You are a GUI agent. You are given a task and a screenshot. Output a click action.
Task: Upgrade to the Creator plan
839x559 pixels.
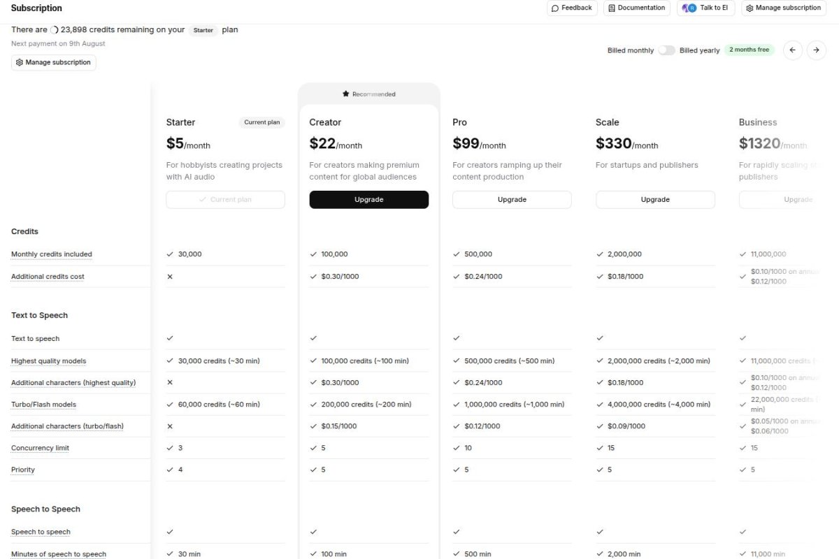(368, 199)
